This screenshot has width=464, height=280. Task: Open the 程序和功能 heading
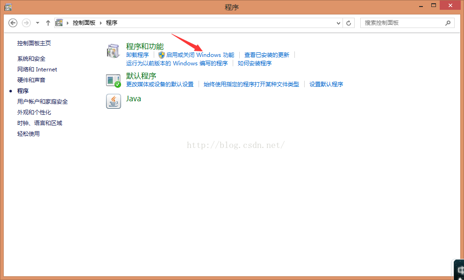point(145,46)
